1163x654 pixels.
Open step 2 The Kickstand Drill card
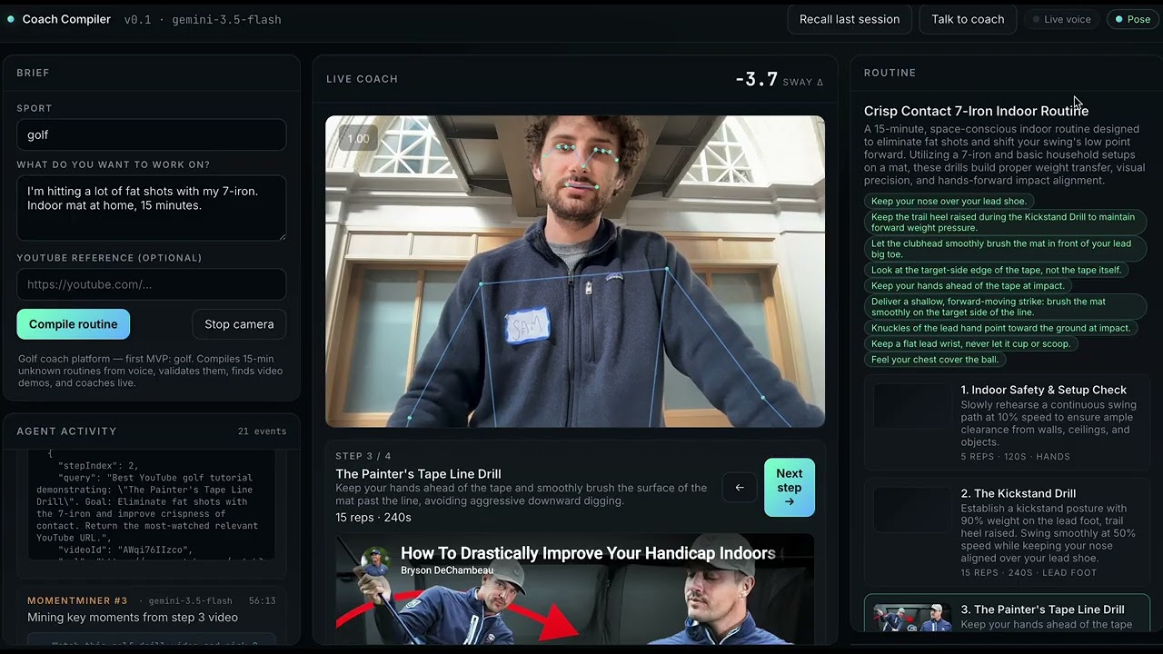coord(1007,532)
